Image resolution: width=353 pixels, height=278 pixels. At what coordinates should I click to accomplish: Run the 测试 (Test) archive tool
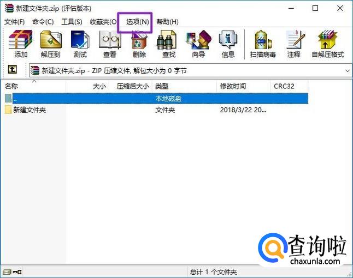(80, 45)
